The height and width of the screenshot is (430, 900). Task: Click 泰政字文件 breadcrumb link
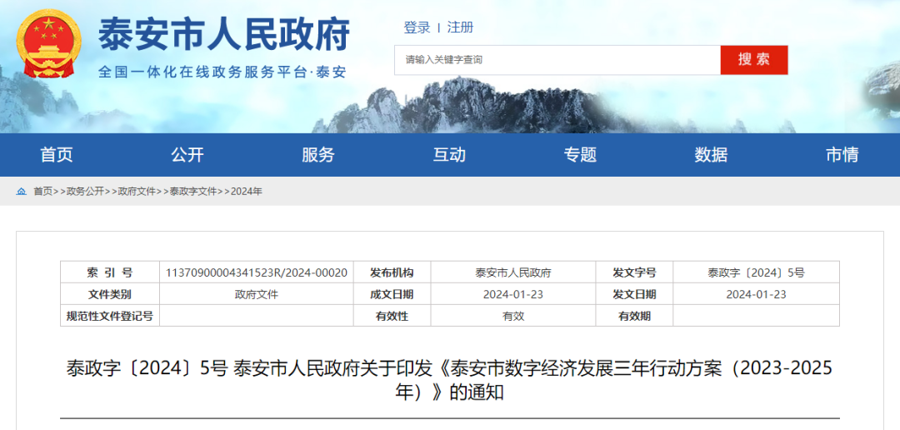tap(192, 192)
